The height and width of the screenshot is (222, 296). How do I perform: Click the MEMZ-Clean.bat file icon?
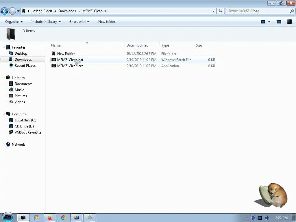pyautogui.click(x=53, y=60)
